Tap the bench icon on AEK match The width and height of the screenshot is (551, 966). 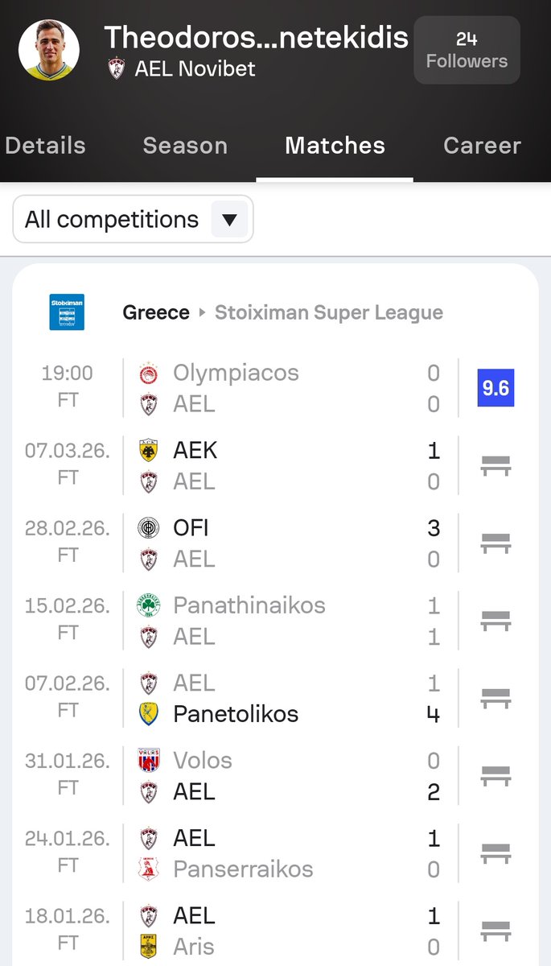495,465
